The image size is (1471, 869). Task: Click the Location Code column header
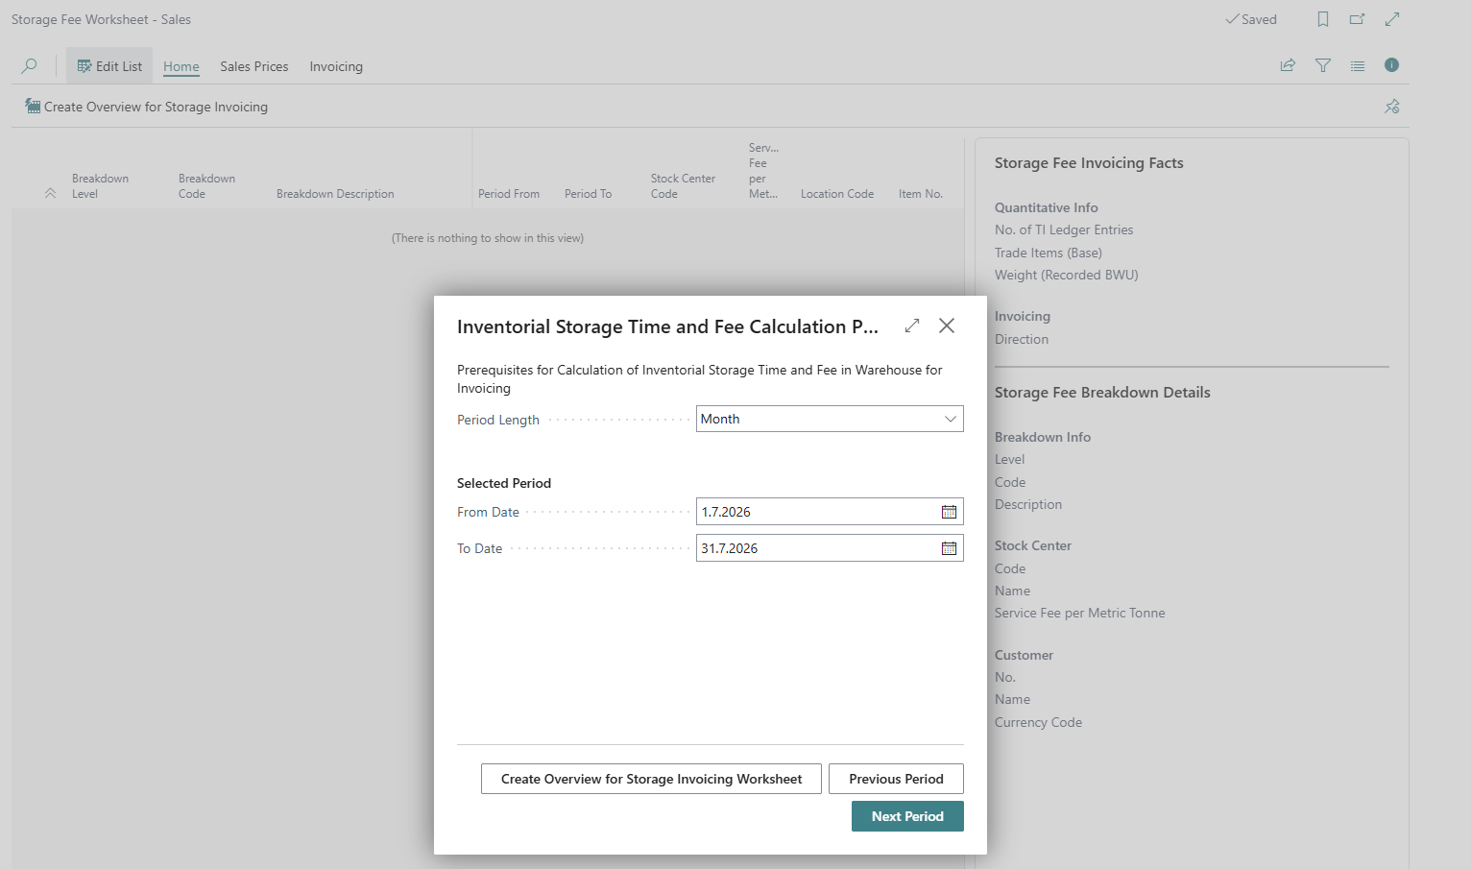837,194
